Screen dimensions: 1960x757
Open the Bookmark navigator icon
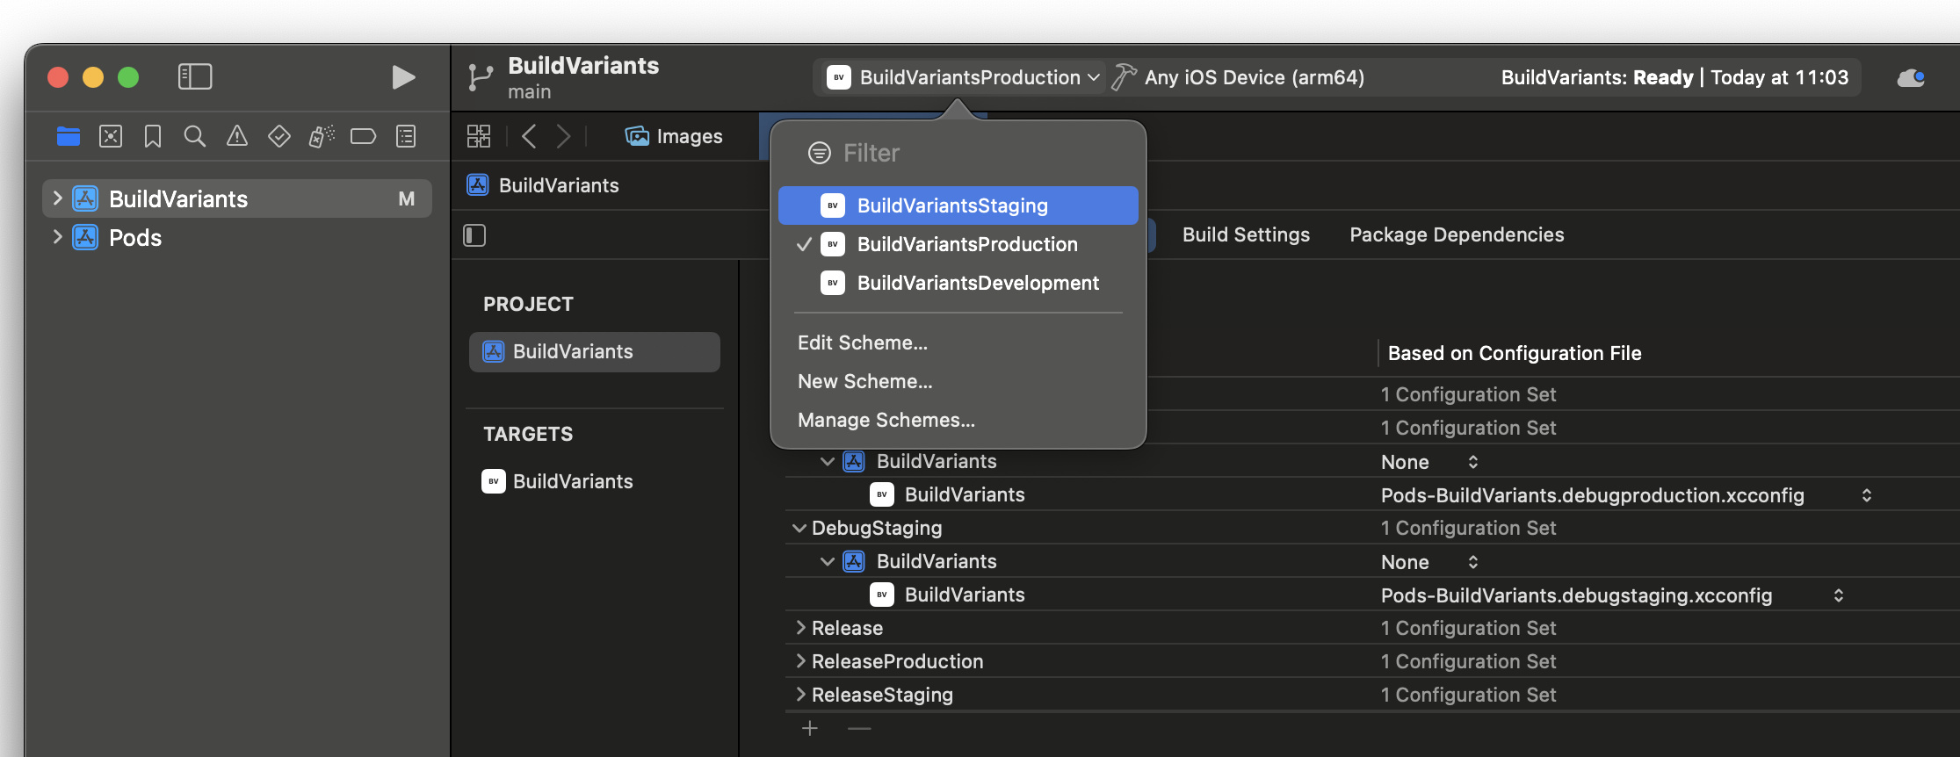click(153, 136)
